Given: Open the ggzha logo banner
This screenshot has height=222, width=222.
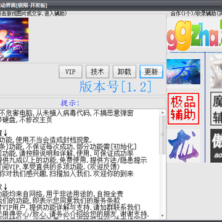Looking at the screenshot, I should click(194, 35).
